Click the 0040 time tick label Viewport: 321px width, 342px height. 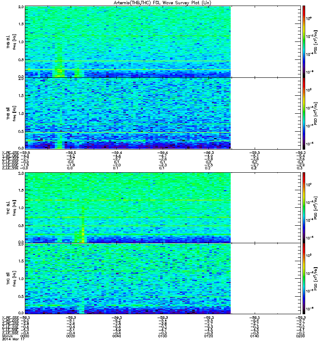tap(116, 336)
